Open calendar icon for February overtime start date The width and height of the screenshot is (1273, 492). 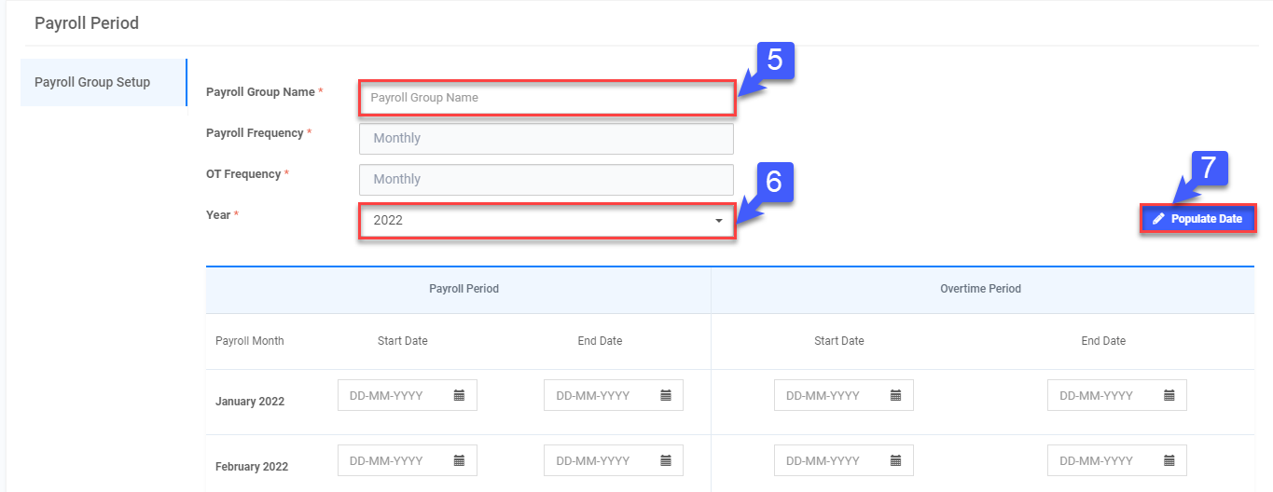tap(895, 461)
